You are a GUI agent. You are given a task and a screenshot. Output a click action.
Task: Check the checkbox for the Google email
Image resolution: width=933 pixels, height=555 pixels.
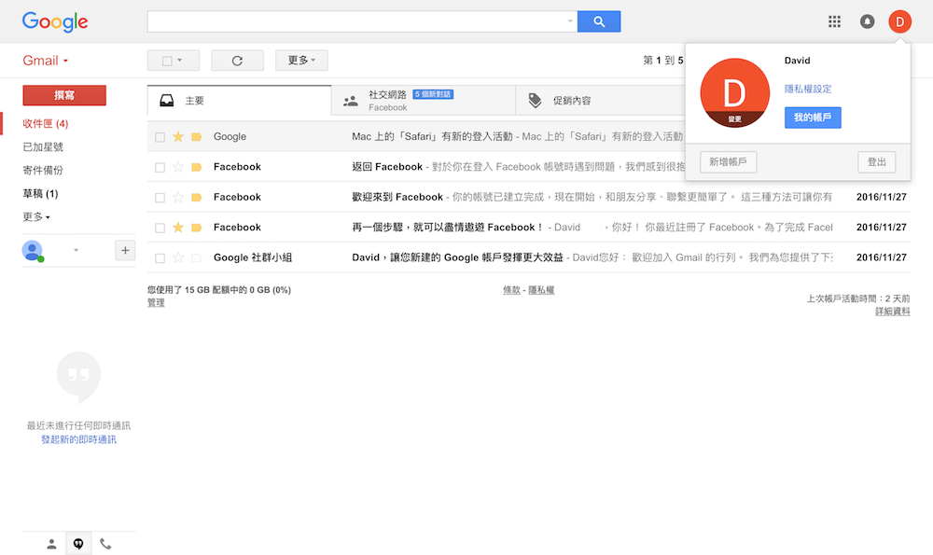160,137
